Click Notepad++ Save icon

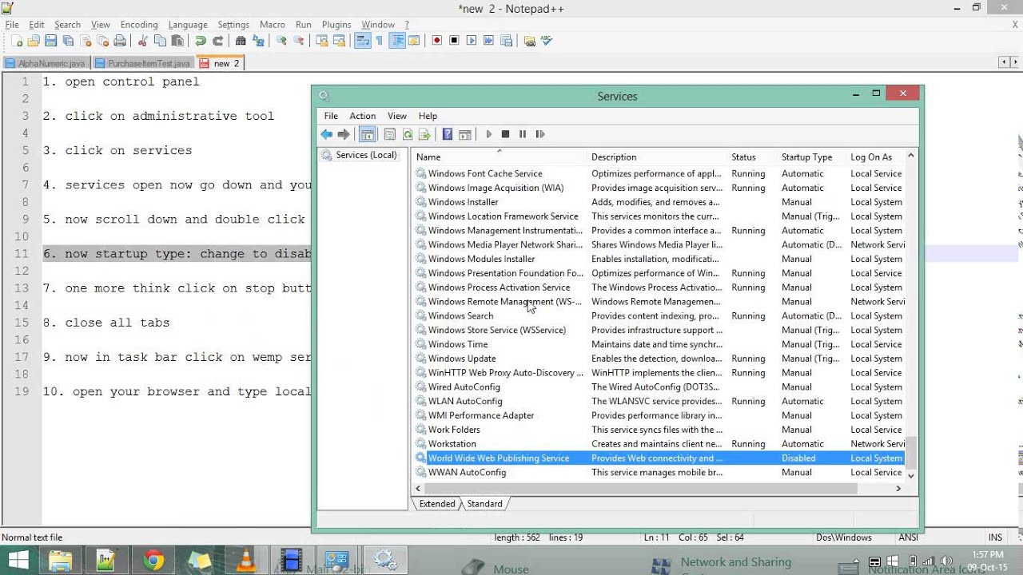pyautogui.click(x=50, y=41)
